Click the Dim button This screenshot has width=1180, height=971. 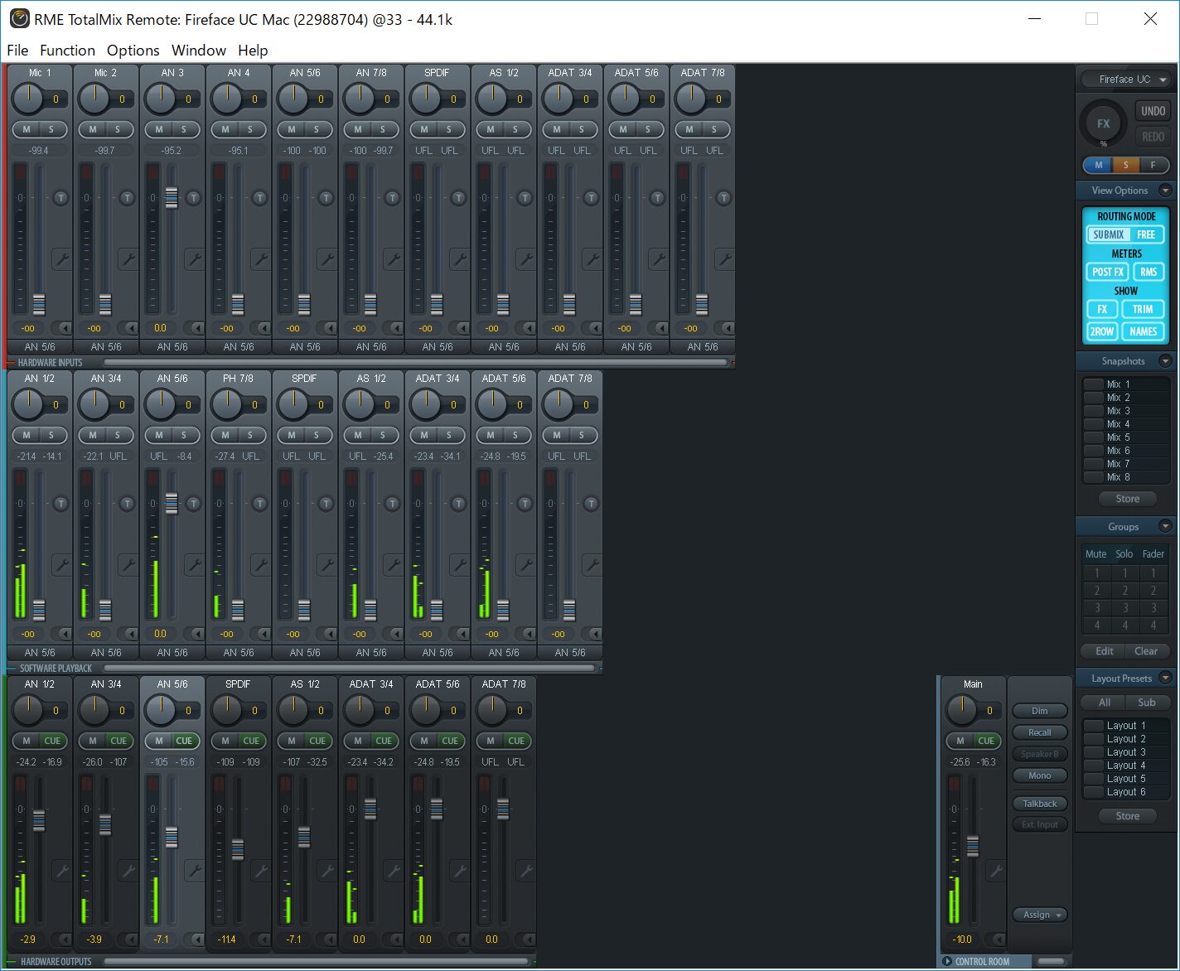point(1039,711)
